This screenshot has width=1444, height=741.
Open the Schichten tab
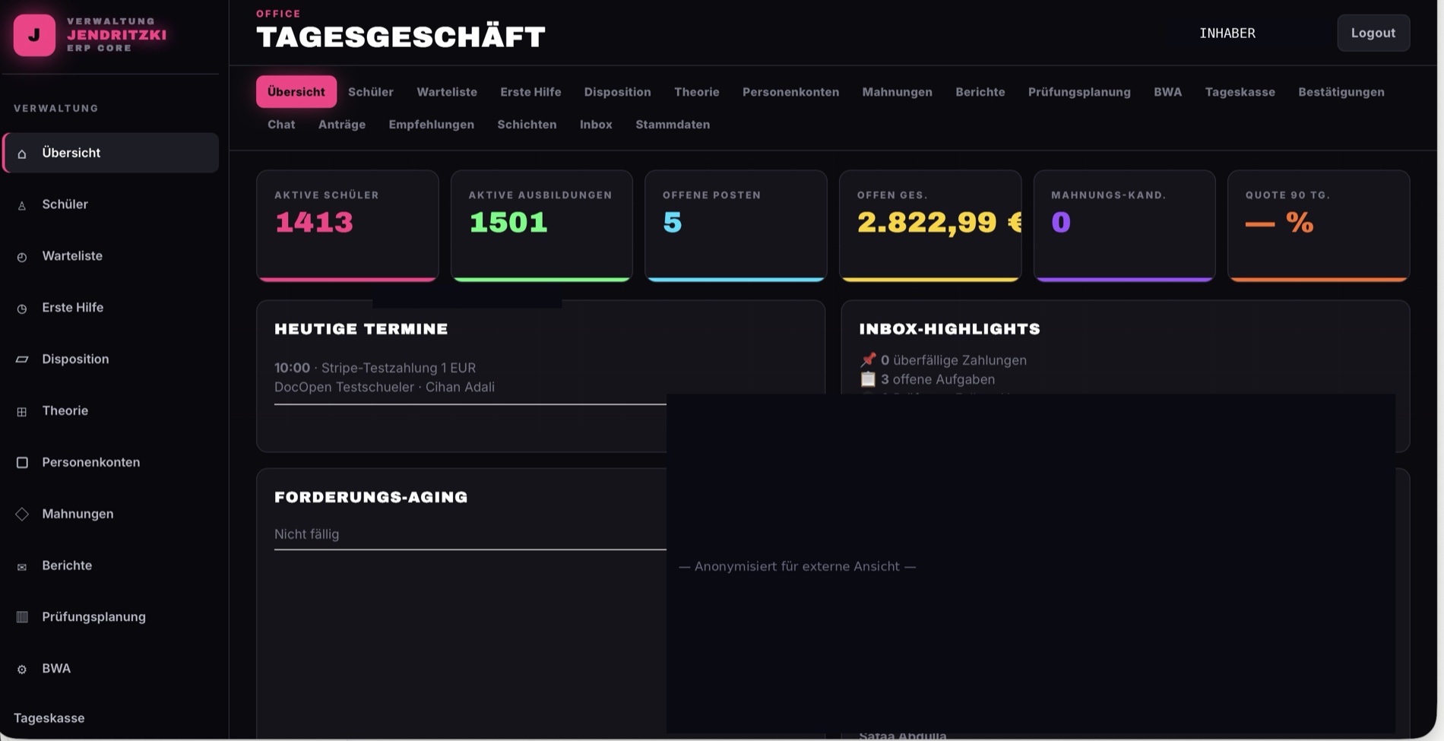[x=527, y=125]
